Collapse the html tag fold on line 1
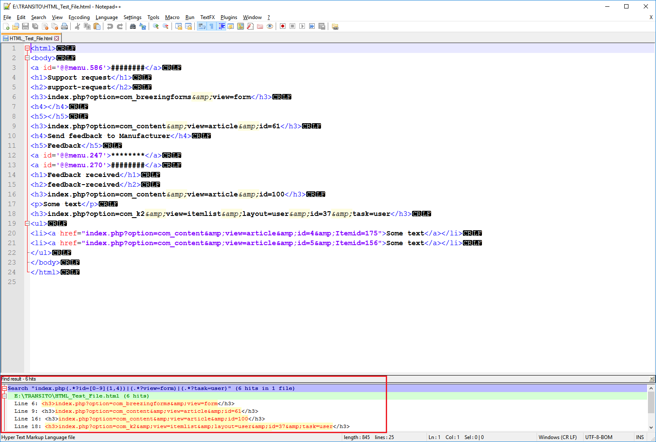Image resolution: width=656 pixels, height=442 pixels. click(27, 48)
